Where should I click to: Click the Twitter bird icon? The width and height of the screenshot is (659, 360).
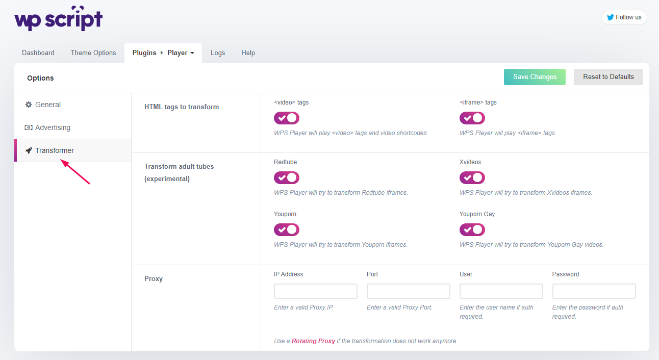(x=610, y=17)
